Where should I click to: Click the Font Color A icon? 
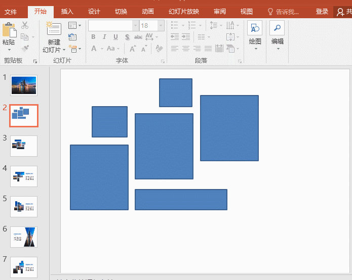[94, 49]
